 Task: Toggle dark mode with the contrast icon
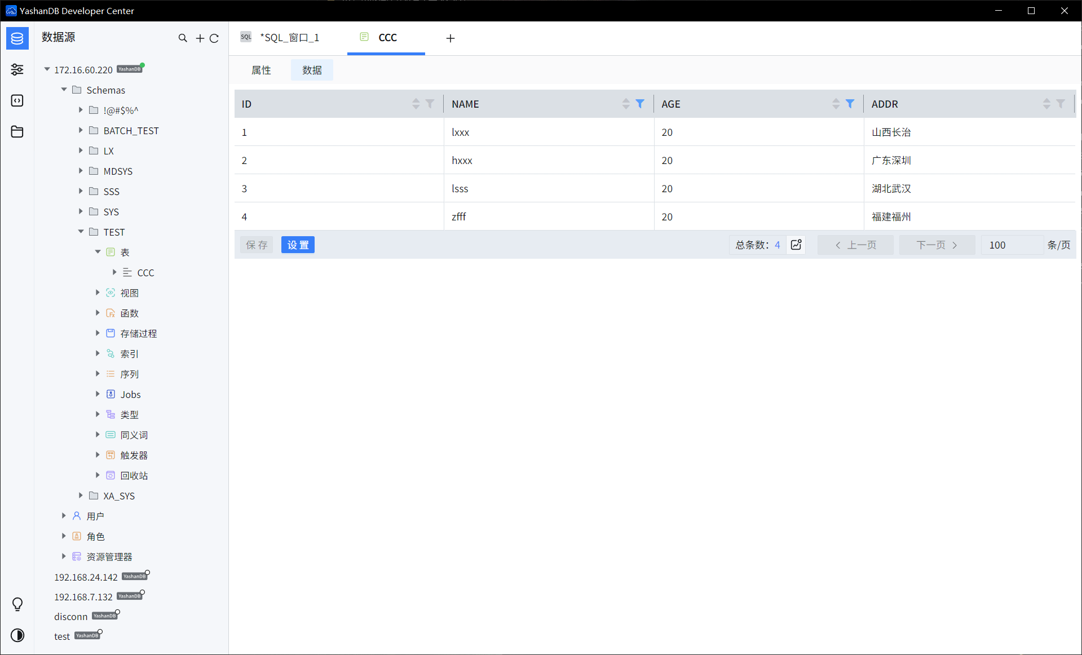(x=17, y=635)
